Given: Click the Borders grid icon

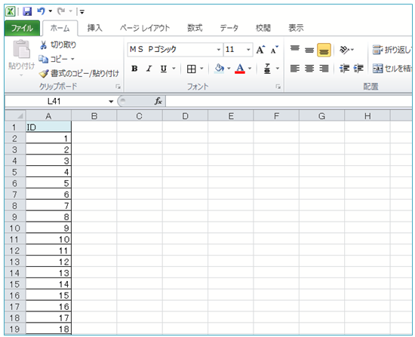Looking at the screenshot, I should coord(192,69).
